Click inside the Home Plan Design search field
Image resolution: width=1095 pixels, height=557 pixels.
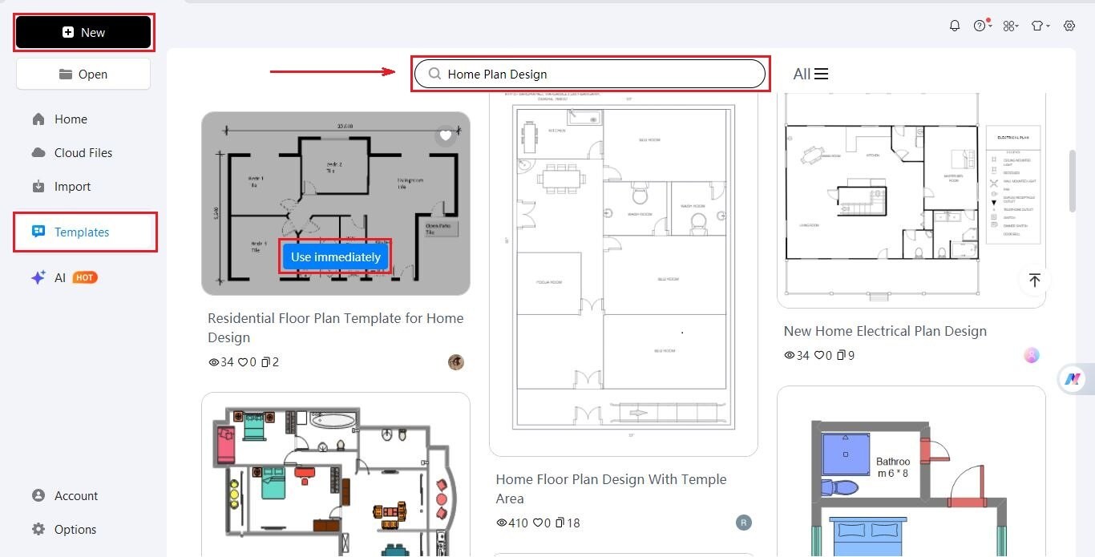590,73
